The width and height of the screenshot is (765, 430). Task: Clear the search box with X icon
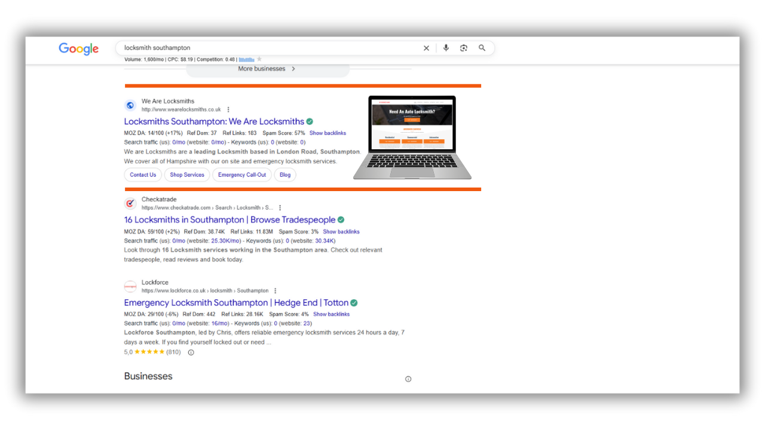[x=426, y=48]
